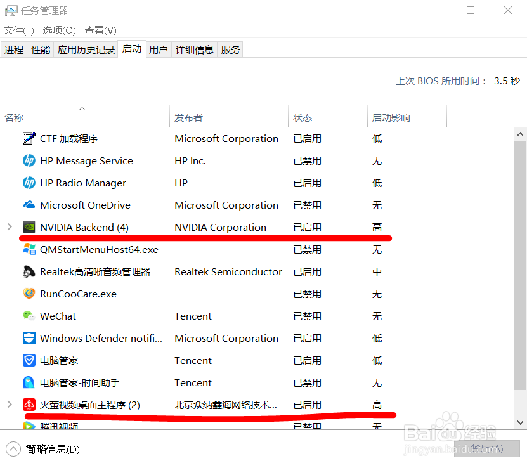Click 已启用 status of 电脑管家 row

(307, 360)
